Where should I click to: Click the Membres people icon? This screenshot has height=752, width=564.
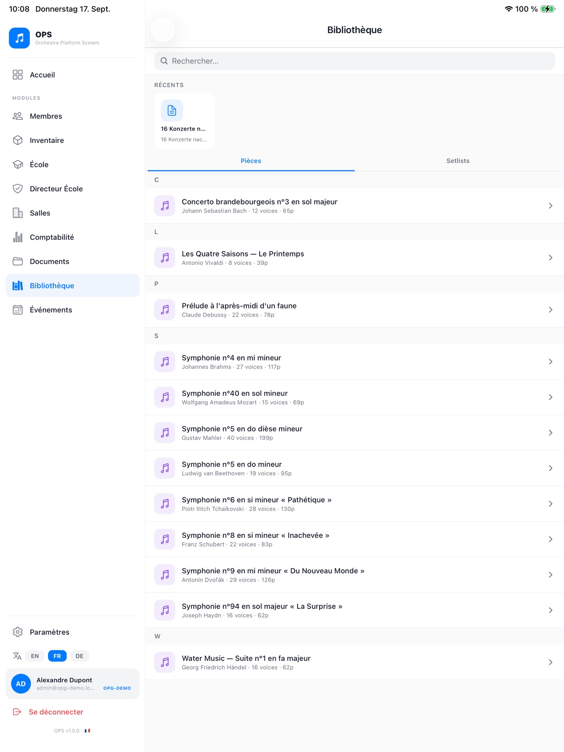[x=17, y=116]
